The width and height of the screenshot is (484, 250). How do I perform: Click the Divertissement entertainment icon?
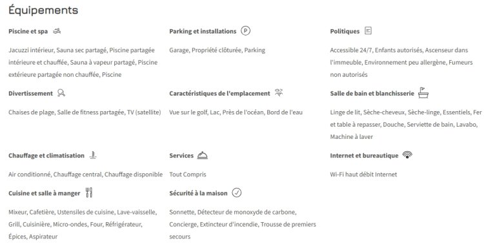(61, 93)
